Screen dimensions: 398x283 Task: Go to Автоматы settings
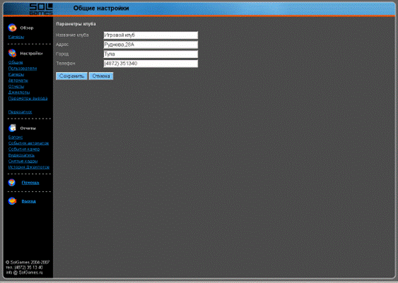coord(18,80)
